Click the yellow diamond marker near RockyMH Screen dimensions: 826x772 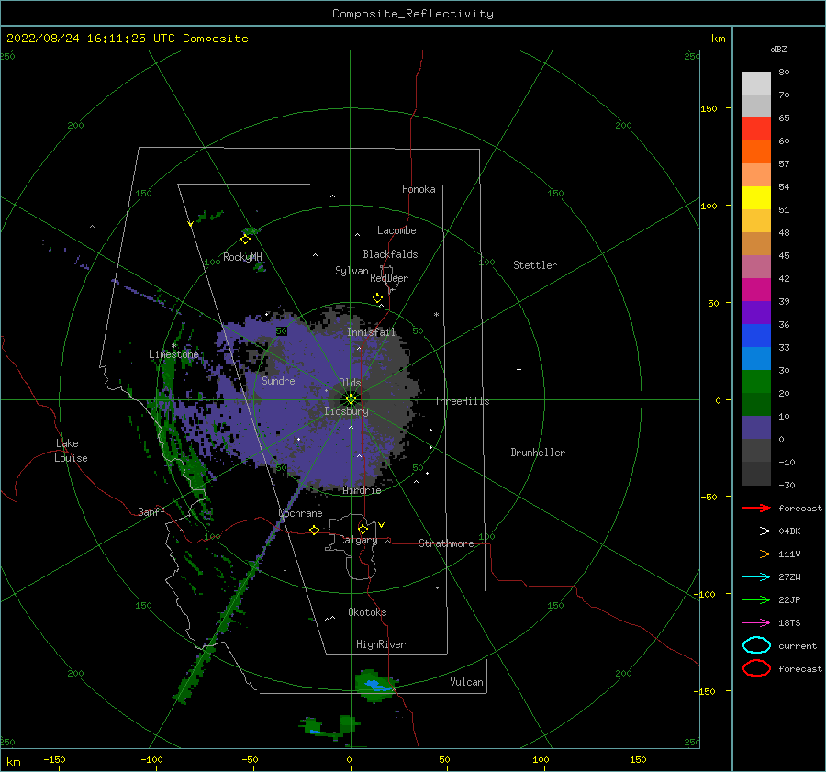pos(245,240)
